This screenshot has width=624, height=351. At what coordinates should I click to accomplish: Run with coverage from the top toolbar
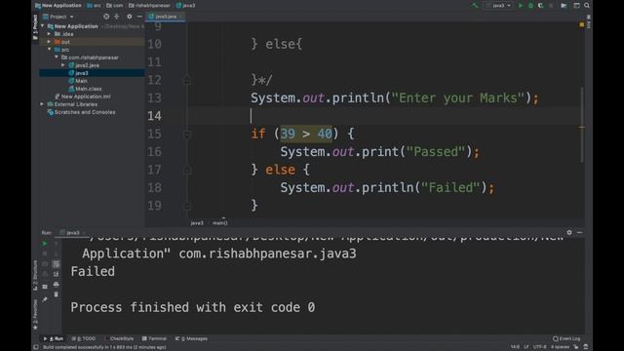540,6
